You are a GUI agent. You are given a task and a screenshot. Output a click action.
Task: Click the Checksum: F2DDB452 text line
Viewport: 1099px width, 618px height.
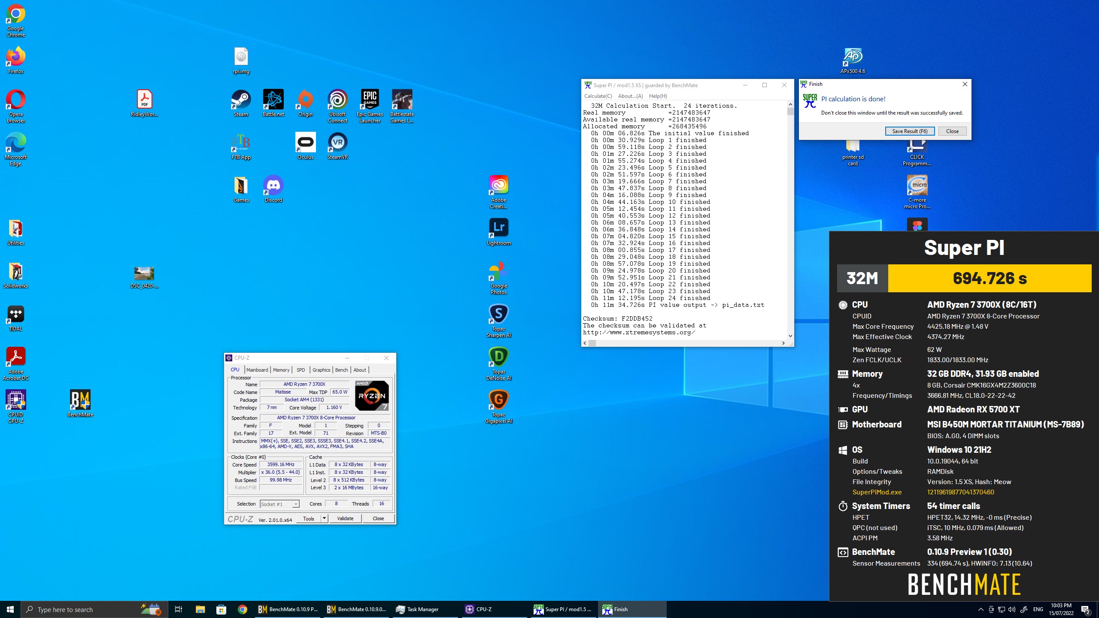[x=617, y=318]
